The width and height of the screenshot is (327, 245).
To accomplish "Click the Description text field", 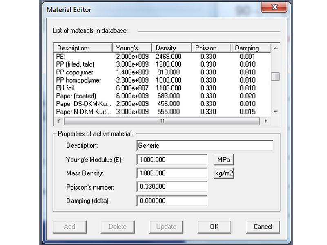I will (x=205, y=146).
